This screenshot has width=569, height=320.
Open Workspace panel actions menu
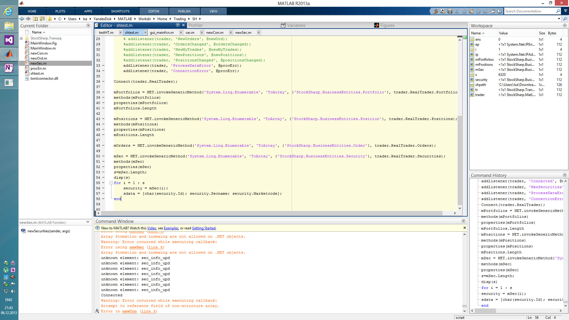[565, 26]
